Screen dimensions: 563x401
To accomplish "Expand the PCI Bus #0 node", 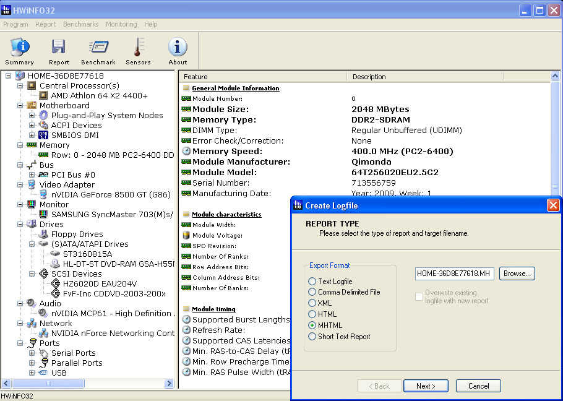I will point(32,175).
